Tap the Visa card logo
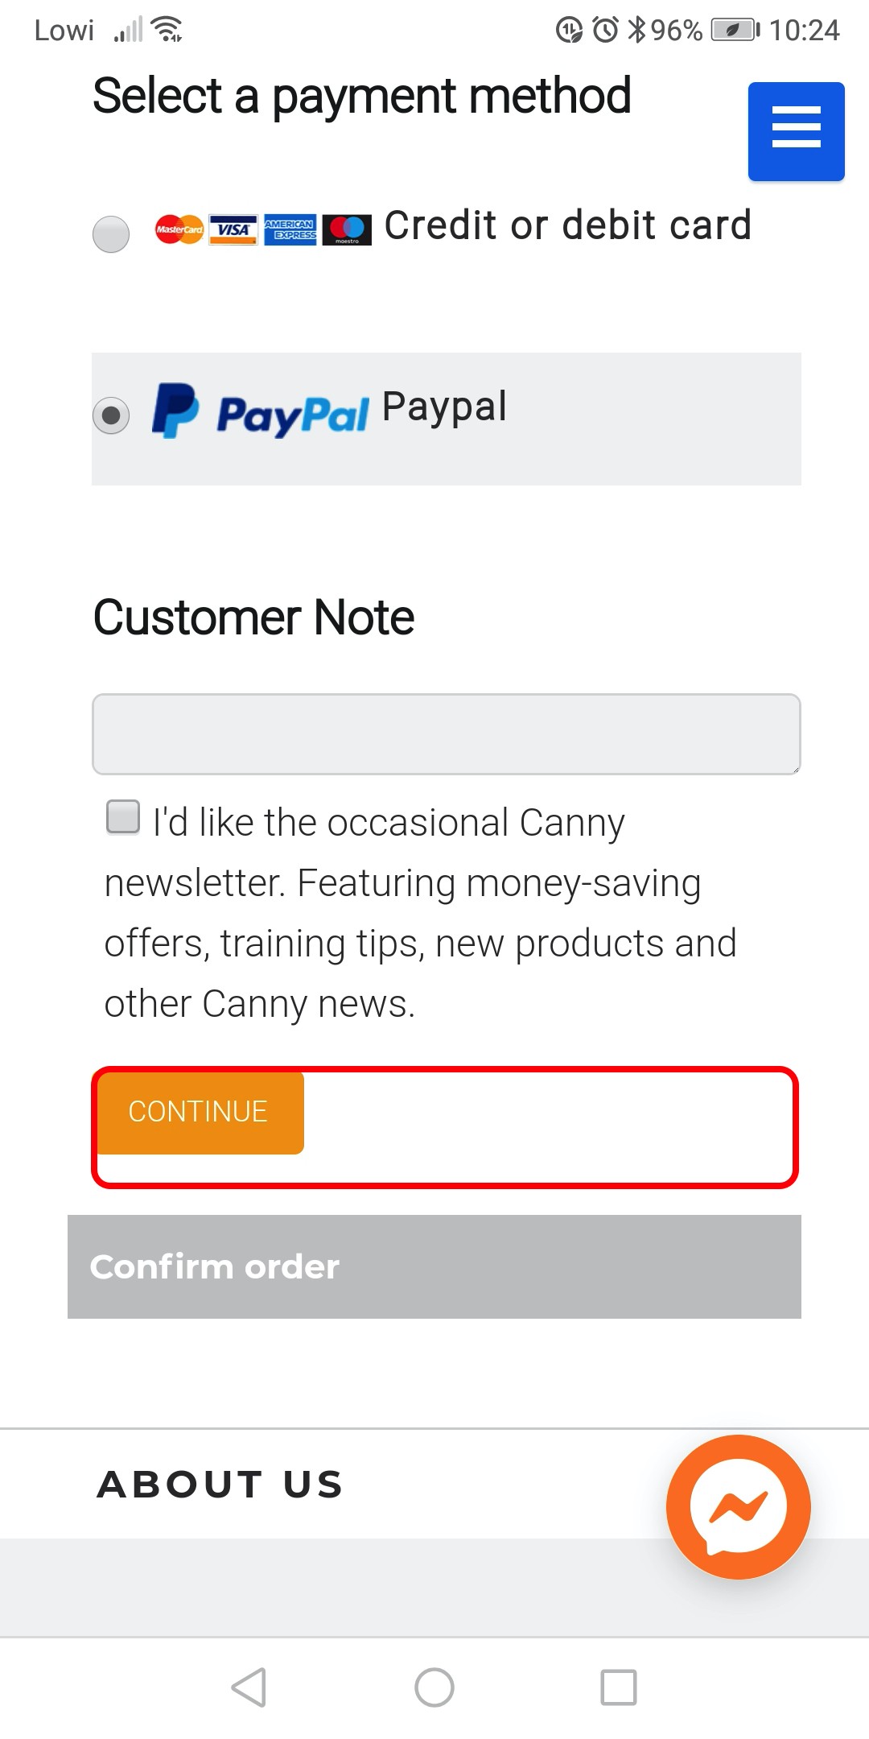The image size is (869, 1739). pos(233,230)
